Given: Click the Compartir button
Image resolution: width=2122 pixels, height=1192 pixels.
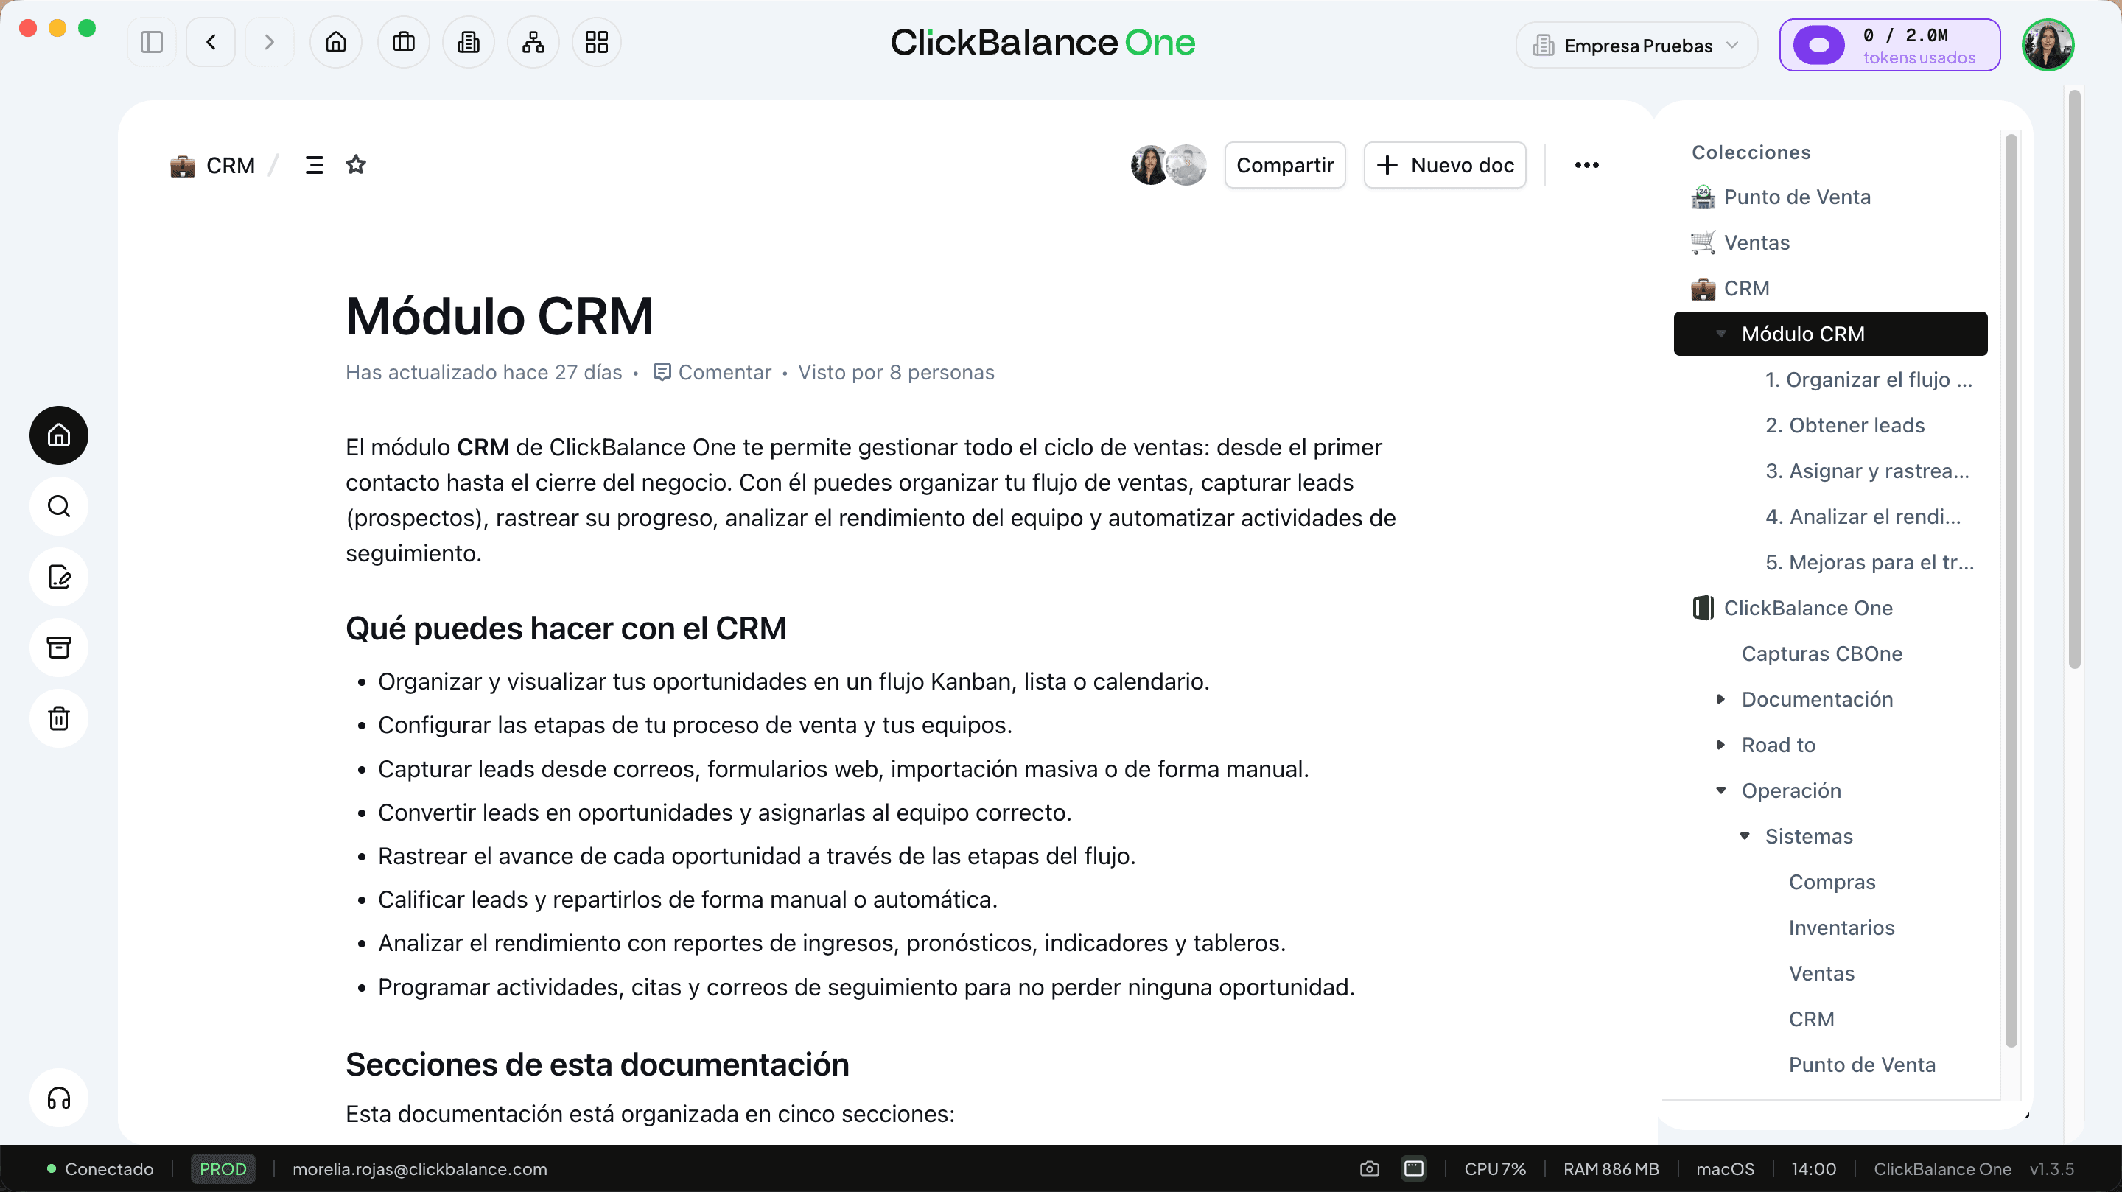Looking at the screenshot, I should pyautogui.click(x=1284, y=166).
